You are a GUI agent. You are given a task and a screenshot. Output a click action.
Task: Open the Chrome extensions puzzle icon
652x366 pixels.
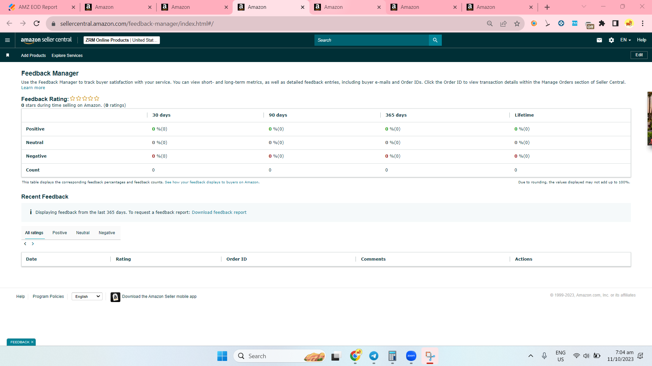click(602, 23)
